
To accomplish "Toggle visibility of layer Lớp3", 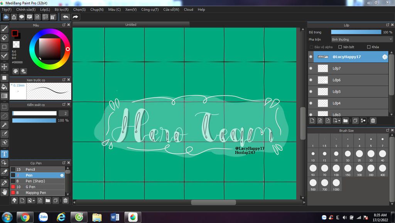I will 311,114.
